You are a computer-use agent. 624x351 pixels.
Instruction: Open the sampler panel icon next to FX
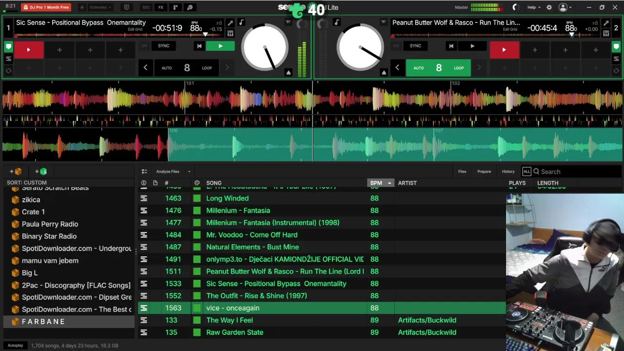pos(175,7)
